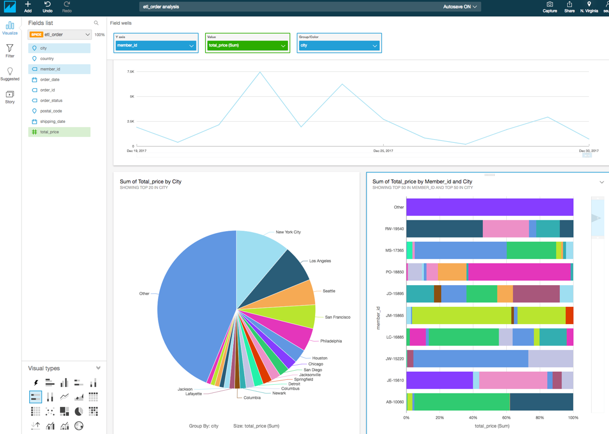Viewport: 609px width, 434px height.
Task: Open the Autosave ON dropdown
Action: pyautogui.click(x=460, y=6)
